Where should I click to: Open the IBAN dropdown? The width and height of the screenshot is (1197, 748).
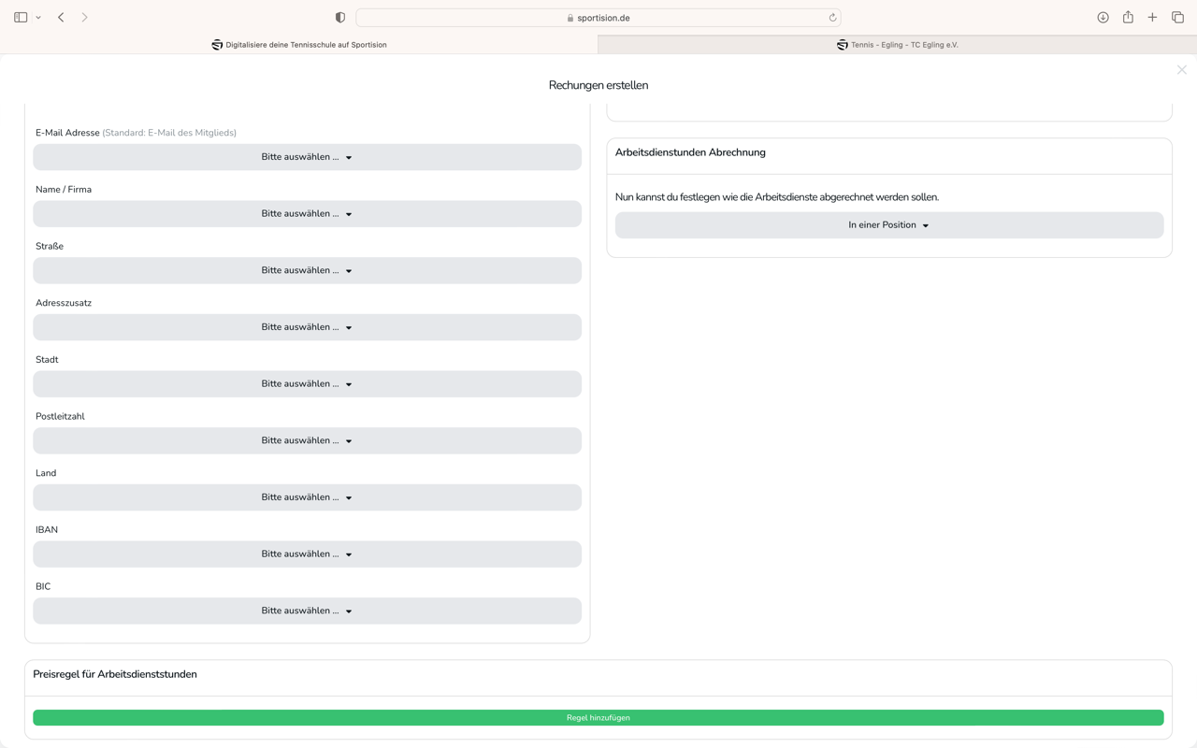click(307, 554)
